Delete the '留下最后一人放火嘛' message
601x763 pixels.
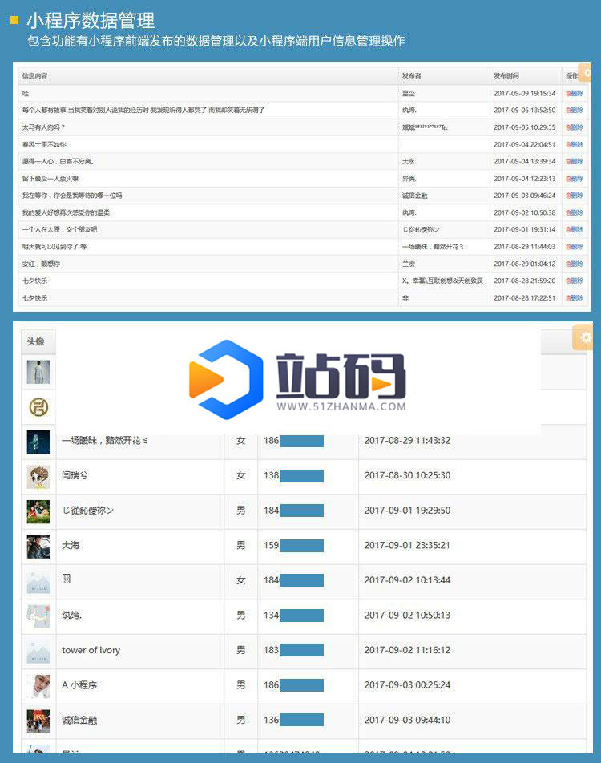click(x=575, y=179)
